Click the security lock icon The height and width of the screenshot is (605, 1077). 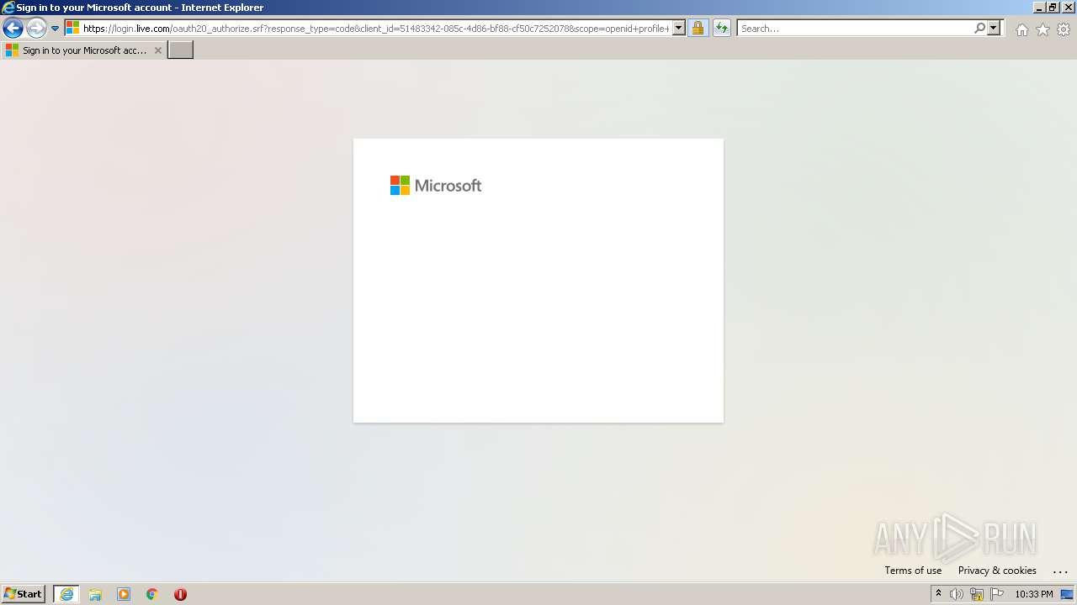pos(698,29)
